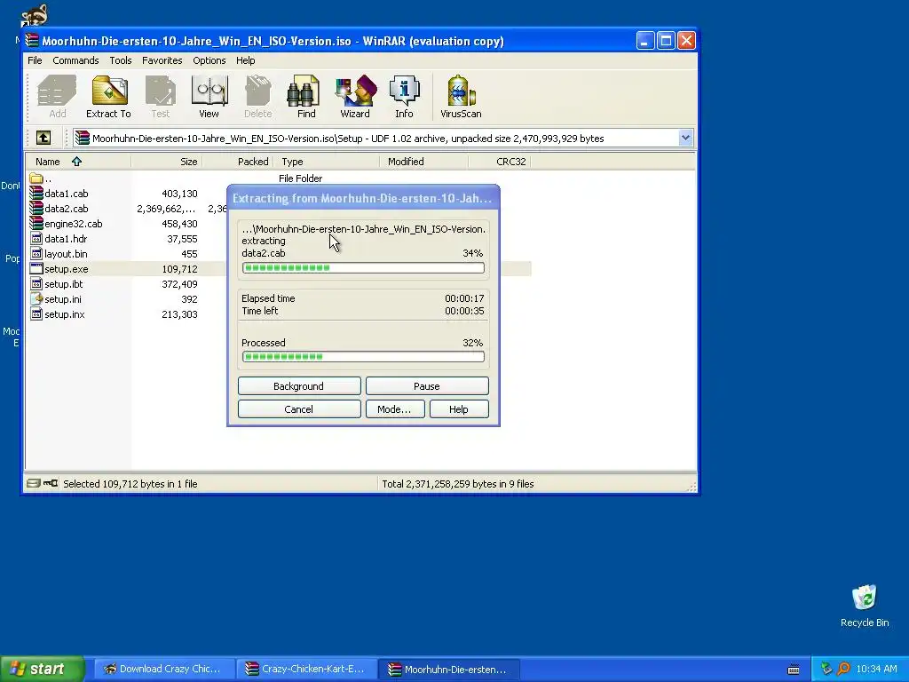Open the Help menu
The image size is (909, 682).
(245, 60)
